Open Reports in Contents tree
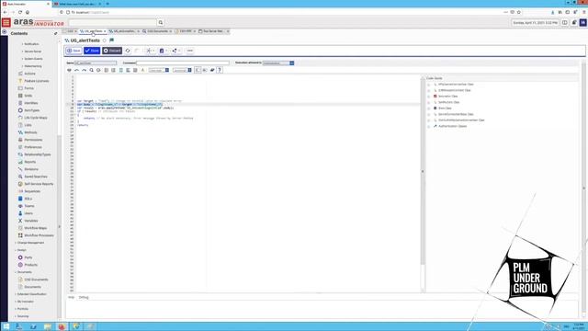The width and height of the screenshot is (588, 331). pos(30,162)
